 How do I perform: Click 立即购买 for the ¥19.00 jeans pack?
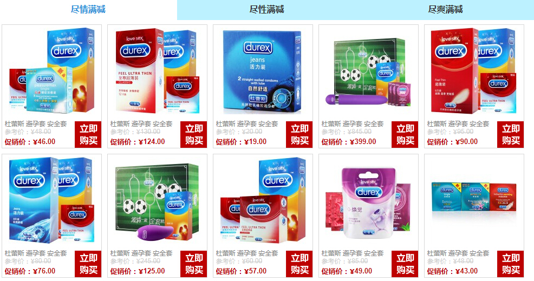click(x=299, y=134)
